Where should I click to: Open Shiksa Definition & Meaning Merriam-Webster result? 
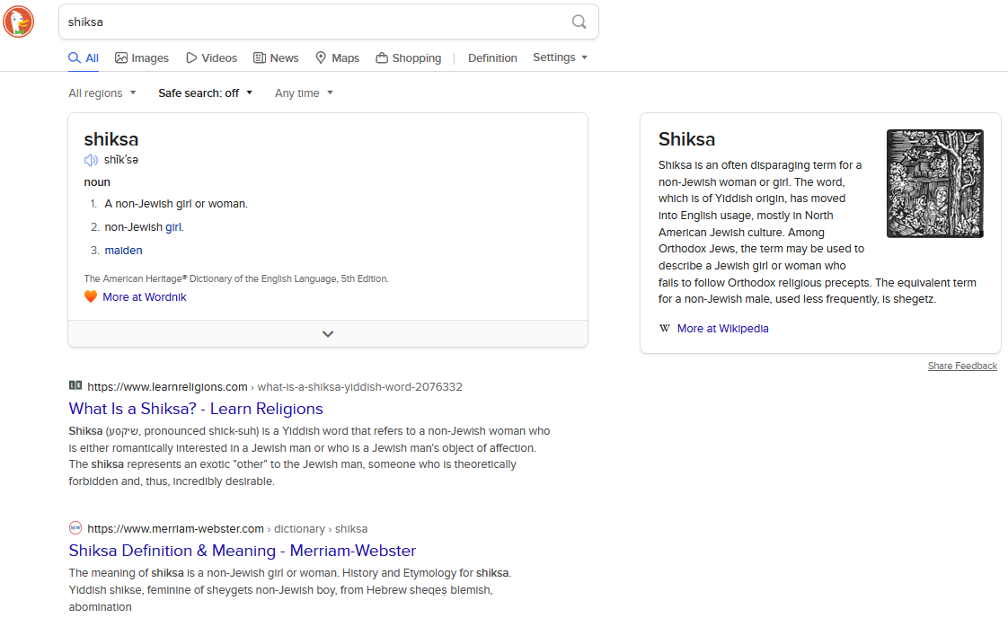click(243, 551)
